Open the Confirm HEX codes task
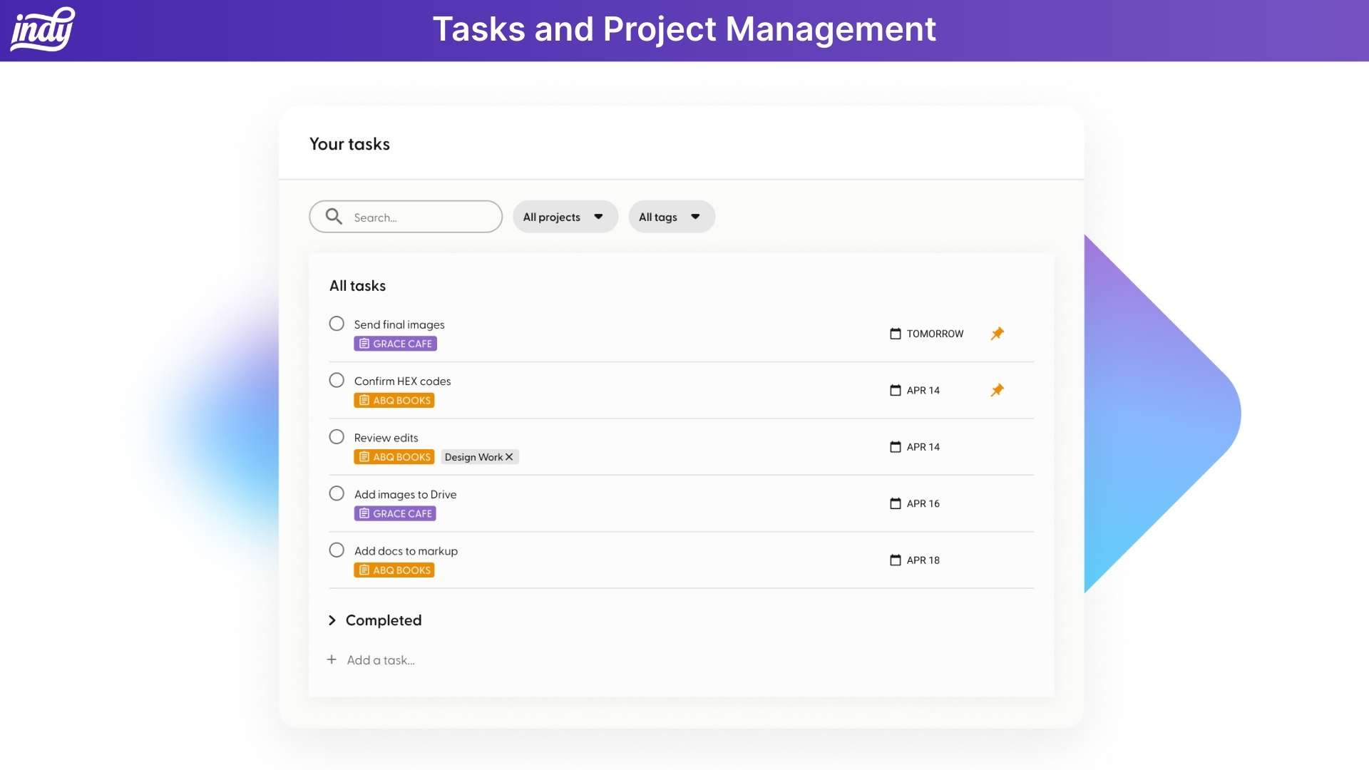Screen dimensions: 1369x770 403,381
